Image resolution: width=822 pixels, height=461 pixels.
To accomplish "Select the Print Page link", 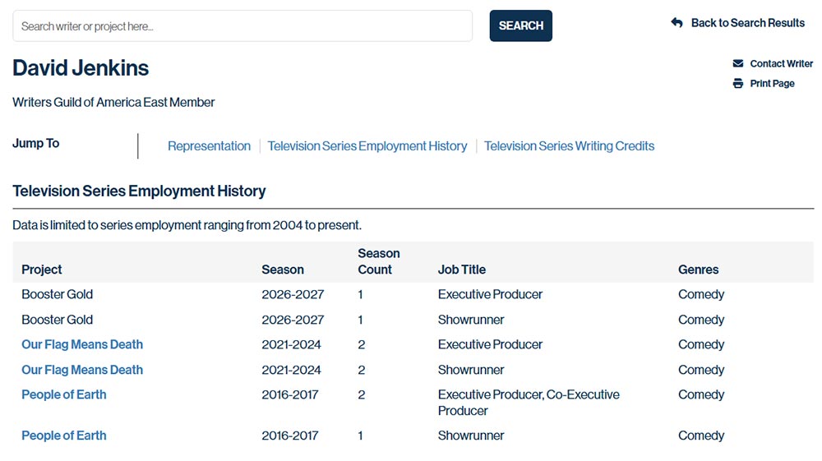I will click(772, 83).
